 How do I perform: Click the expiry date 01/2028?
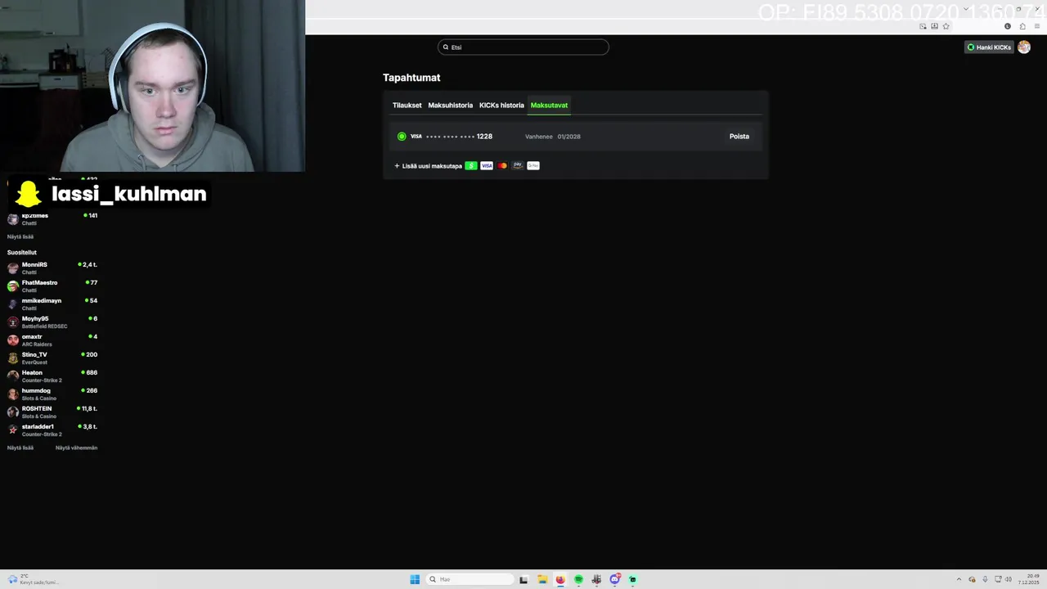(x=568, y=137)
